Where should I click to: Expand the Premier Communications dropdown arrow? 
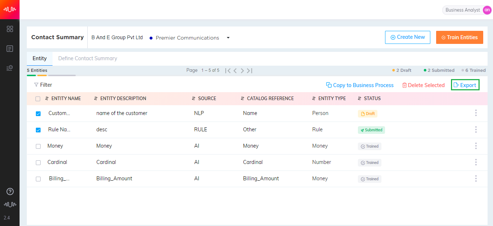point(228,38)
